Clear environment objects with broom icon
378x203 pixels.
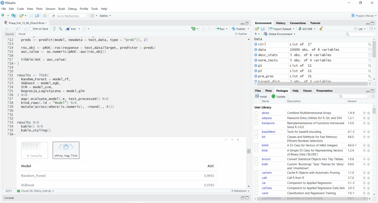click(321, 29)
